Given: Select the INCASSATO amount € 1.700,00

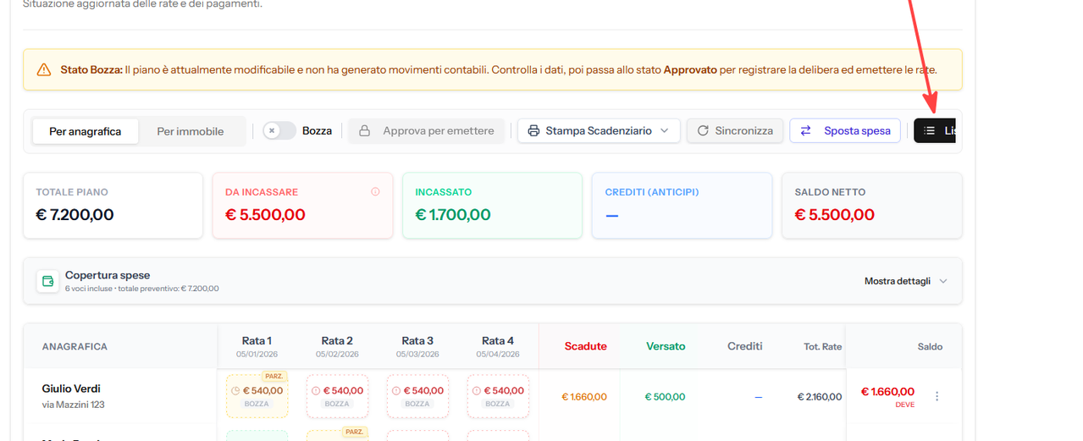Looking at the screenshot, I should (453, 215).
